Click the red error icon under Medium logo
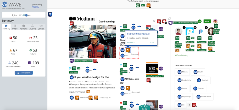The height and width of the screenshot is (110, 239). pos(72,23)
